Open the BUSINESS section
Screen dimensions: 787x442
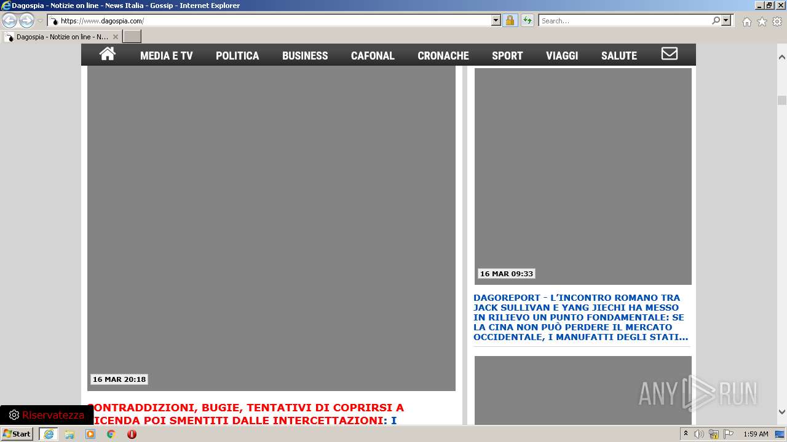coord(305,55)
